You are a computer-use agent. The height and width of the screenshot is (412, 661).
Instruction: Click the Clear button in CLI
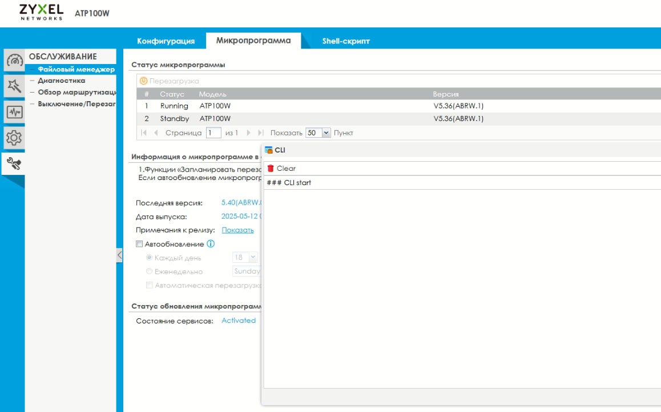coord(281,169)
